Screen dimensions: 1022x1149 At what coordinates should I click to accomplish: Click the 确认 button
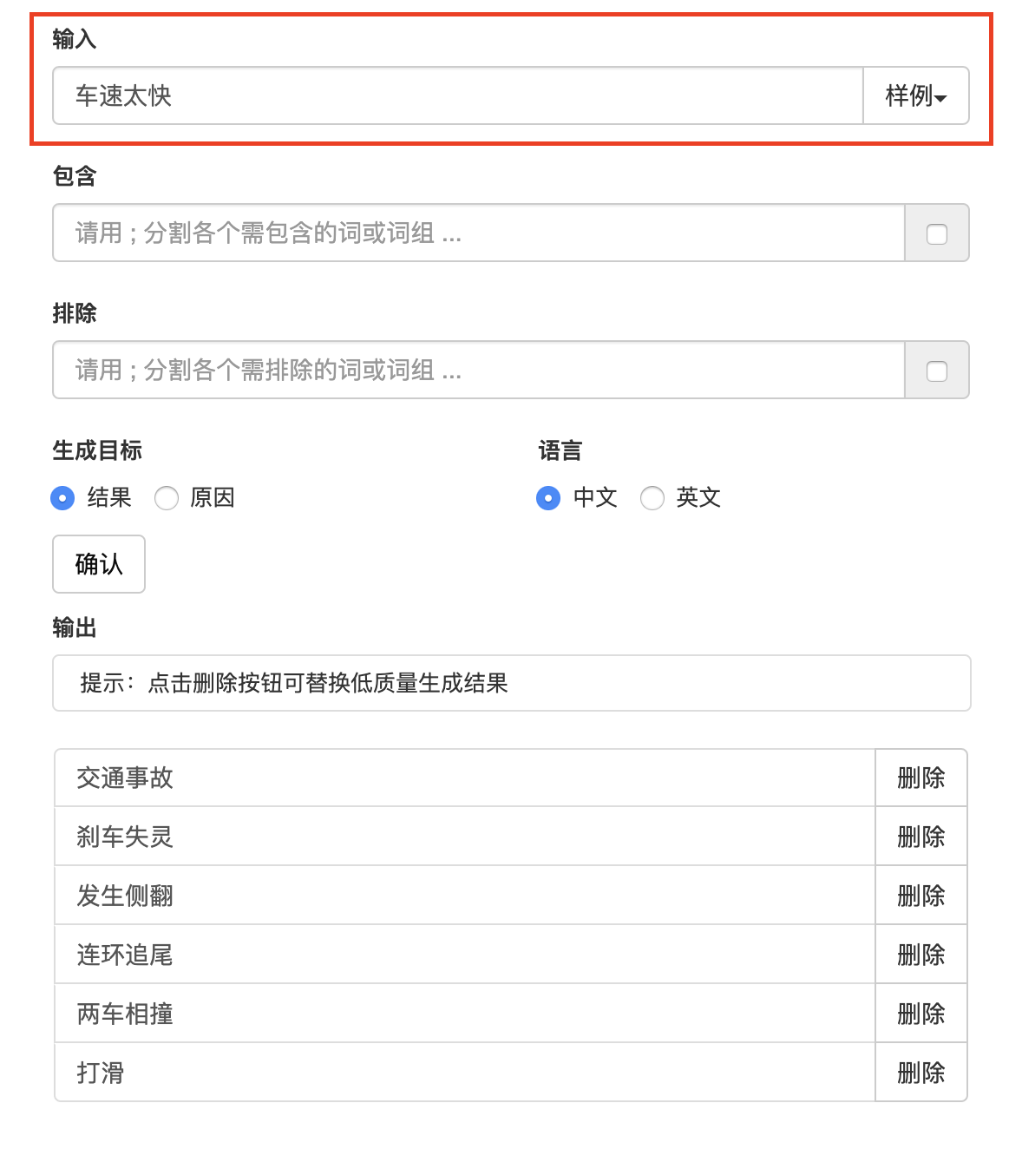(99, 564)
